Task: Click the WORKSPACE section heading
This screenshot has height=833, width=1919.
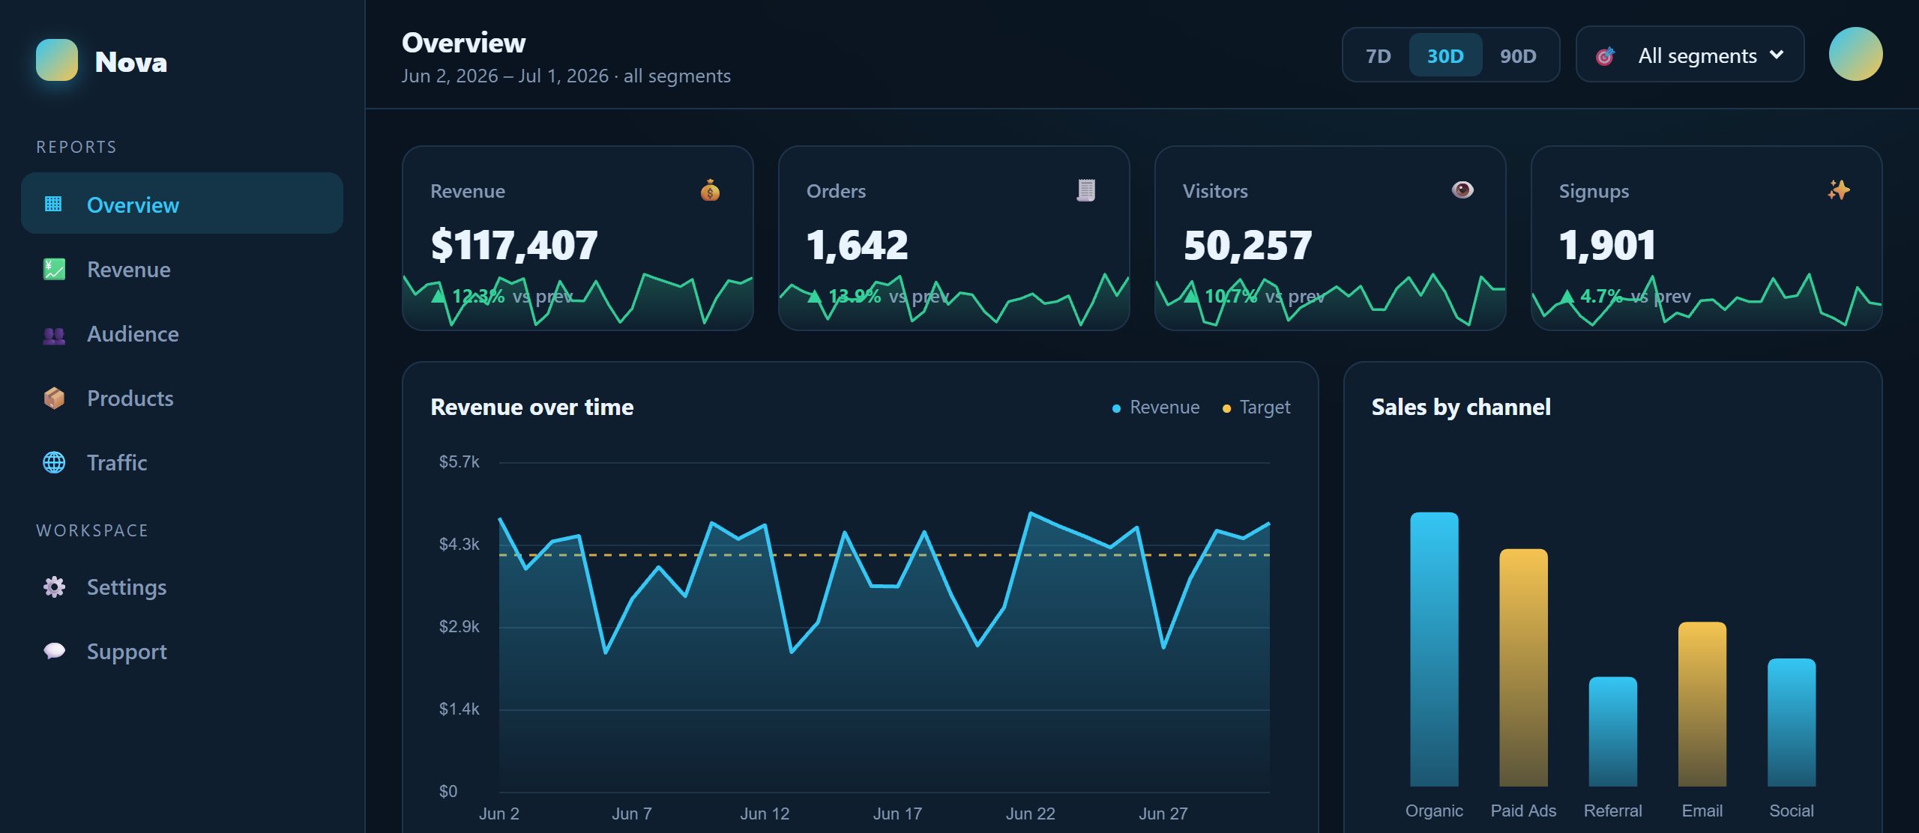Action: pos(92,530)
